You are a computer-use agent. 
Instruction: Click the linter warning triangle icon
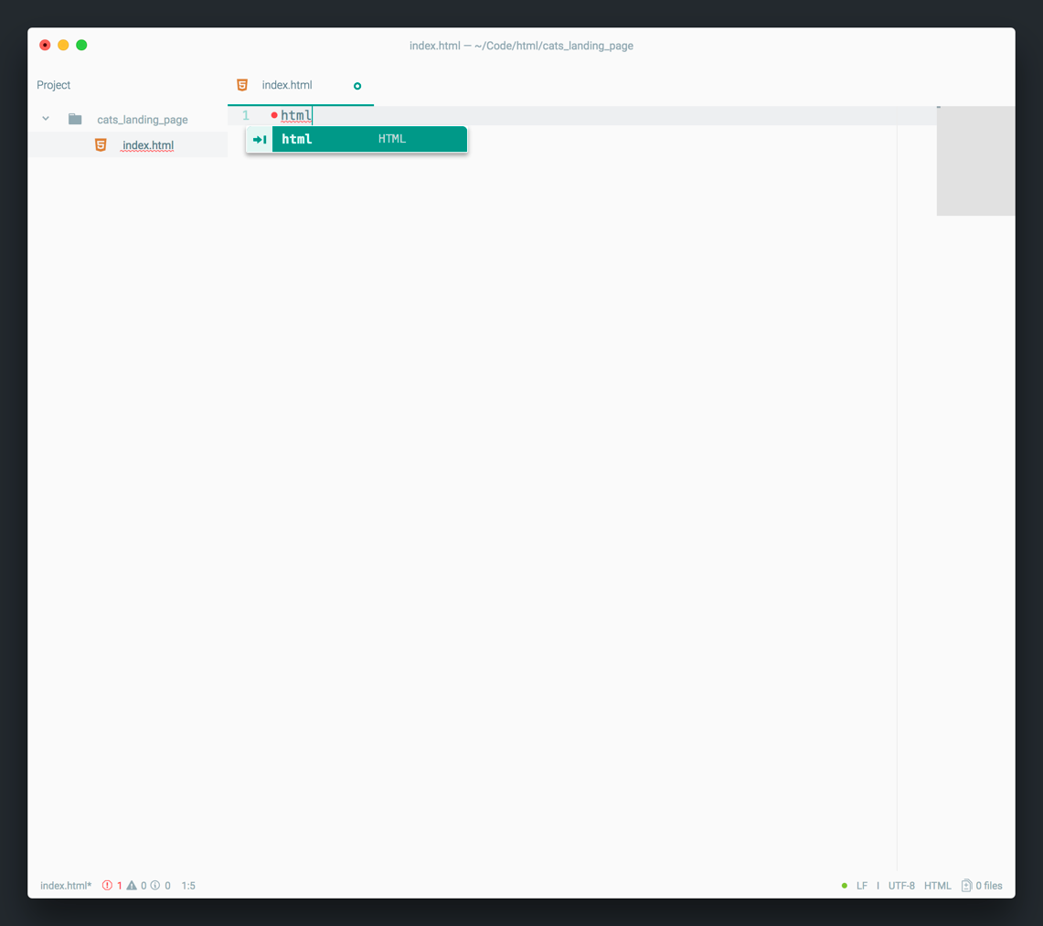click(x=132, y=886)
